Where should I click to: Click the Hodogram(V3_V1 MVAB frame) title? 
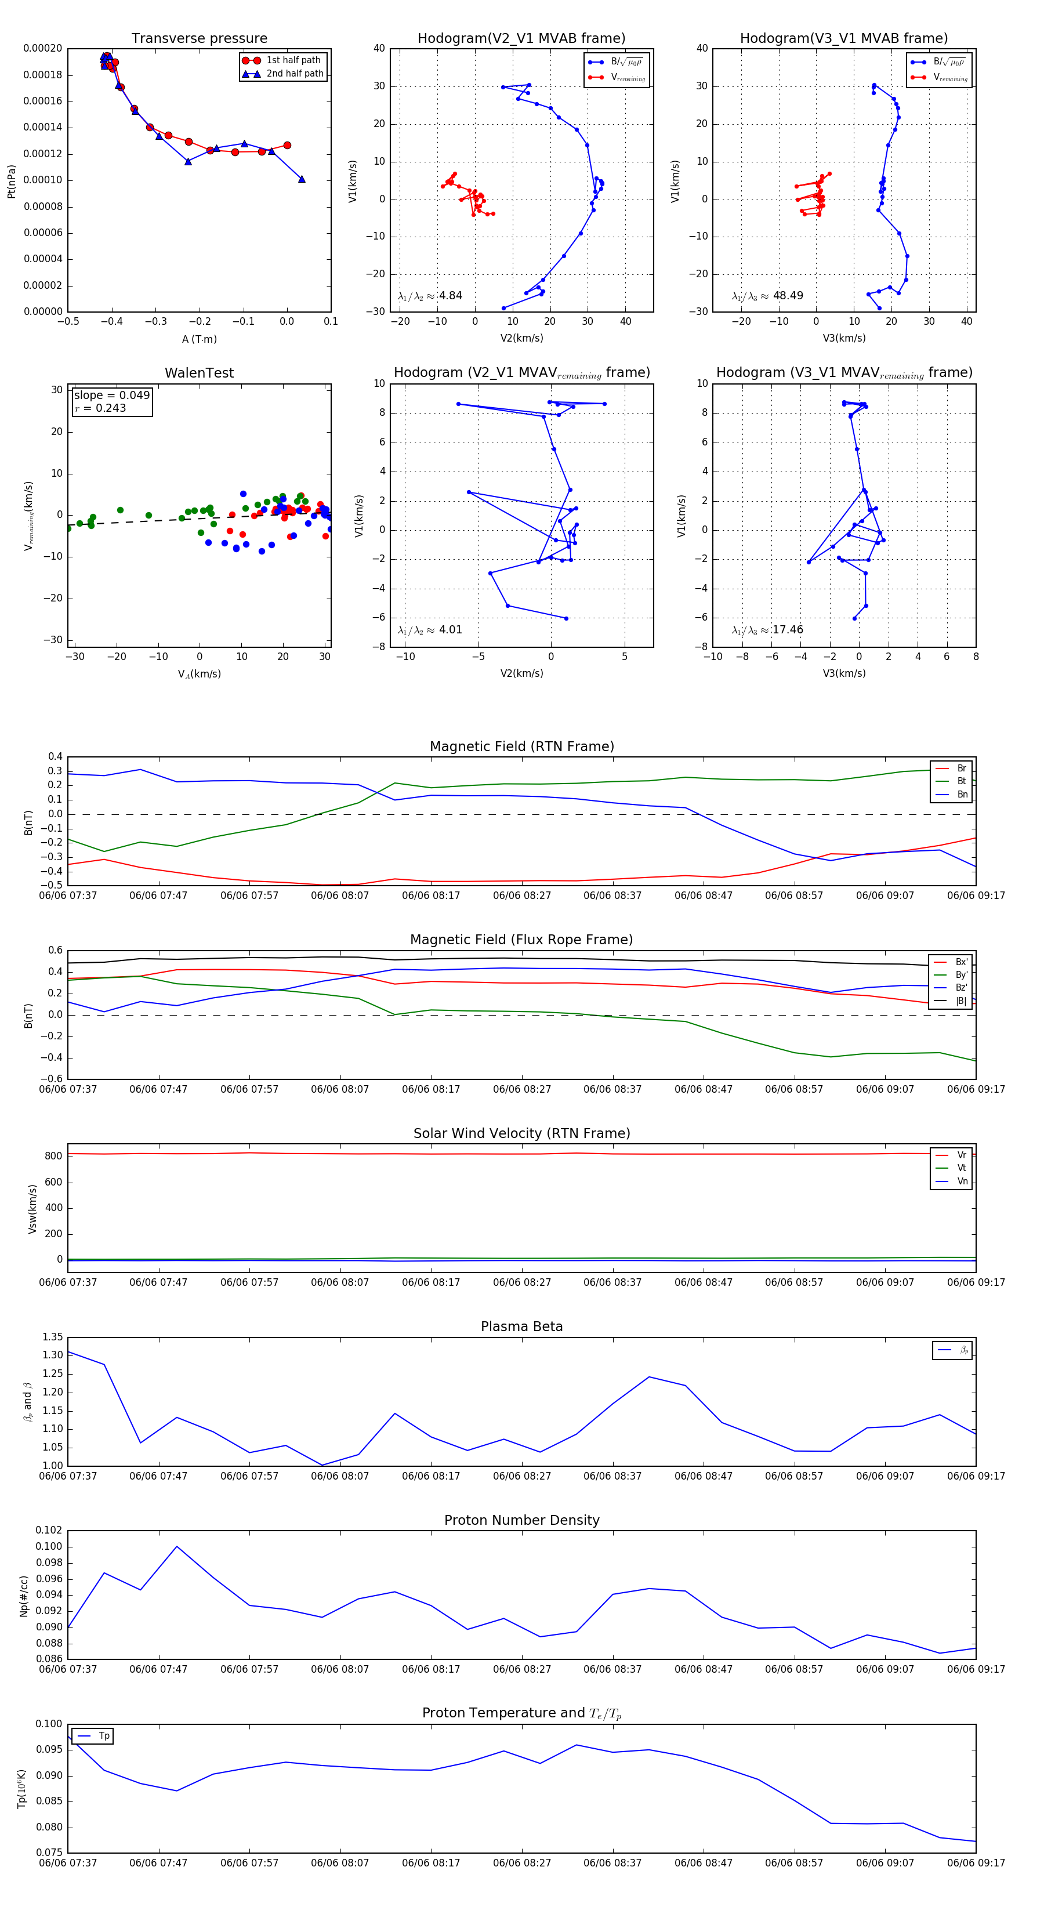click(844, 39)
